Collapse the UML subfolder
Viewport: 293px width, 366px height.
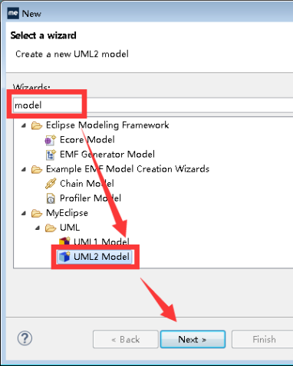38,228
